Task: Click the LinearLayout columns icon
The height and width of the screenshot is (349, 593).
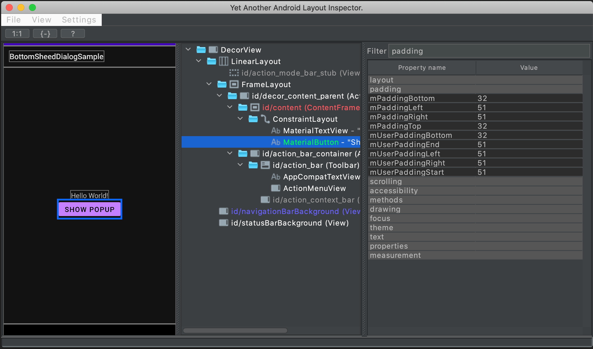Action: pos(223,61)
